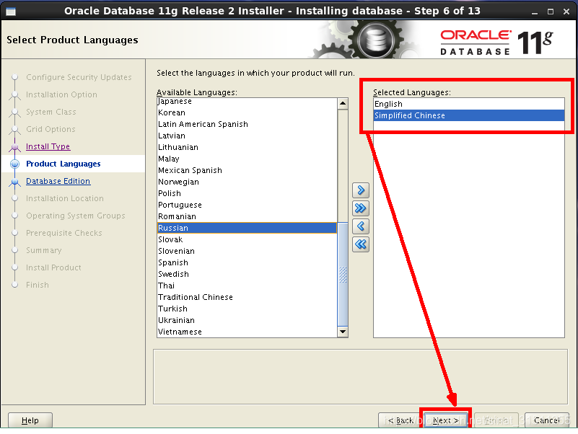578x434 pixels.
Task: Select Swedish in Available Languages
Action: pos(247,274)
